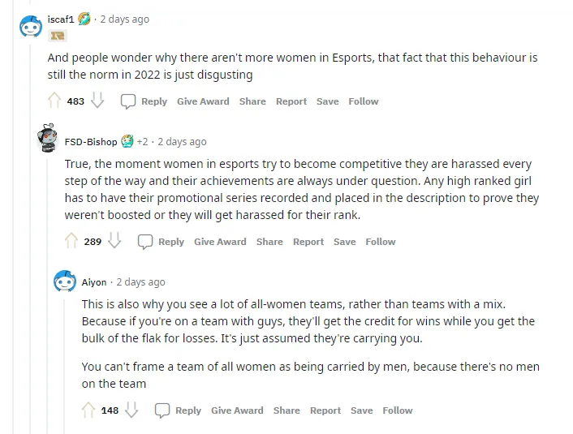Click the award badge next to FSD-Bishop
Viewport: 573px width, 434px height.
tap(127, 141)
